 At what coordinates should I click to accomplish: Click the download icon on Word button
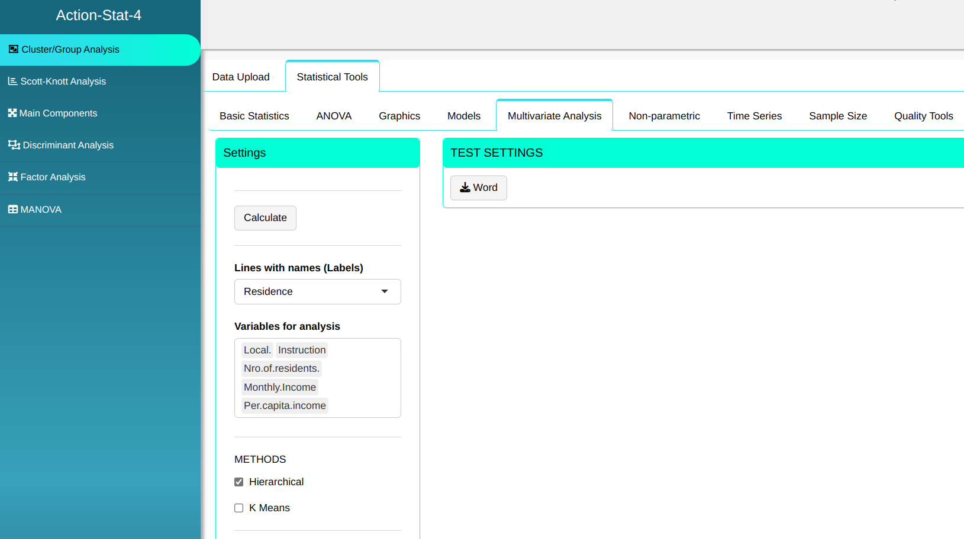point(465,188)
